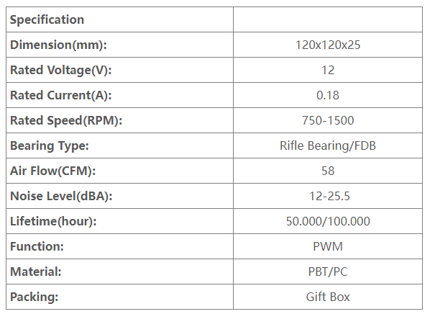Click the Gift Box packing value

[328, 297]
